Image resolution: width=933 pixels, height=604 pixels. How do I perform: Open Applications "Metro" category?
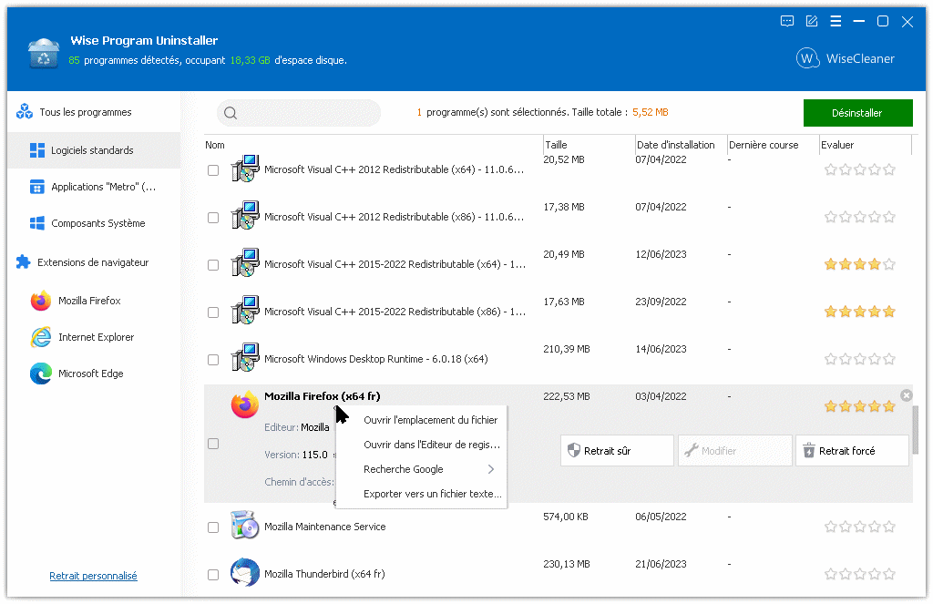[94, 187]
